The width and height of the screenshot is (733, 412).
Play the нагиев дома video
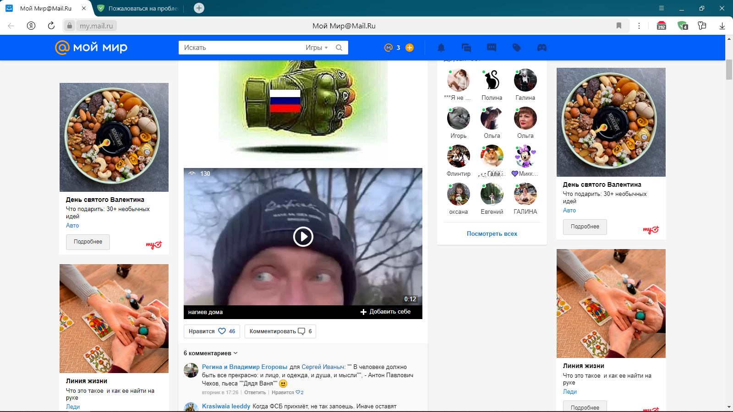(x=303, y=237)
